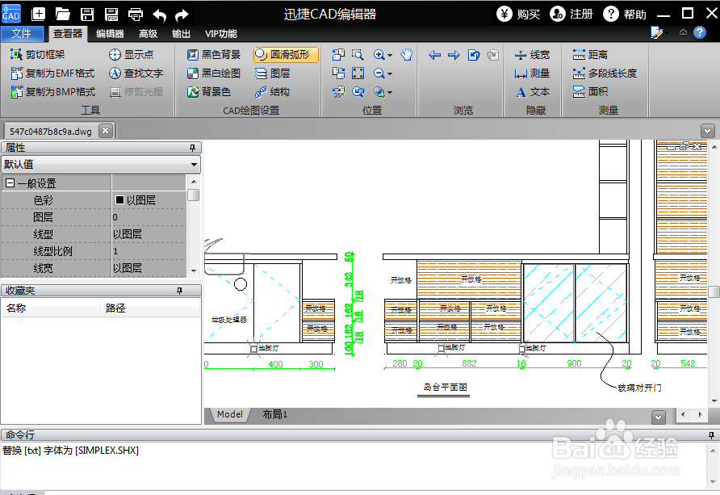This screenshot has width=720, height=495.
Task: Open the 结构 structure tool
Action: (272, 92)
